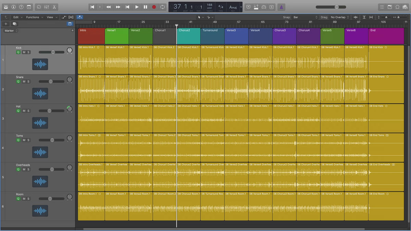Toggle Cycle mode in transport

tap(163, 7)
